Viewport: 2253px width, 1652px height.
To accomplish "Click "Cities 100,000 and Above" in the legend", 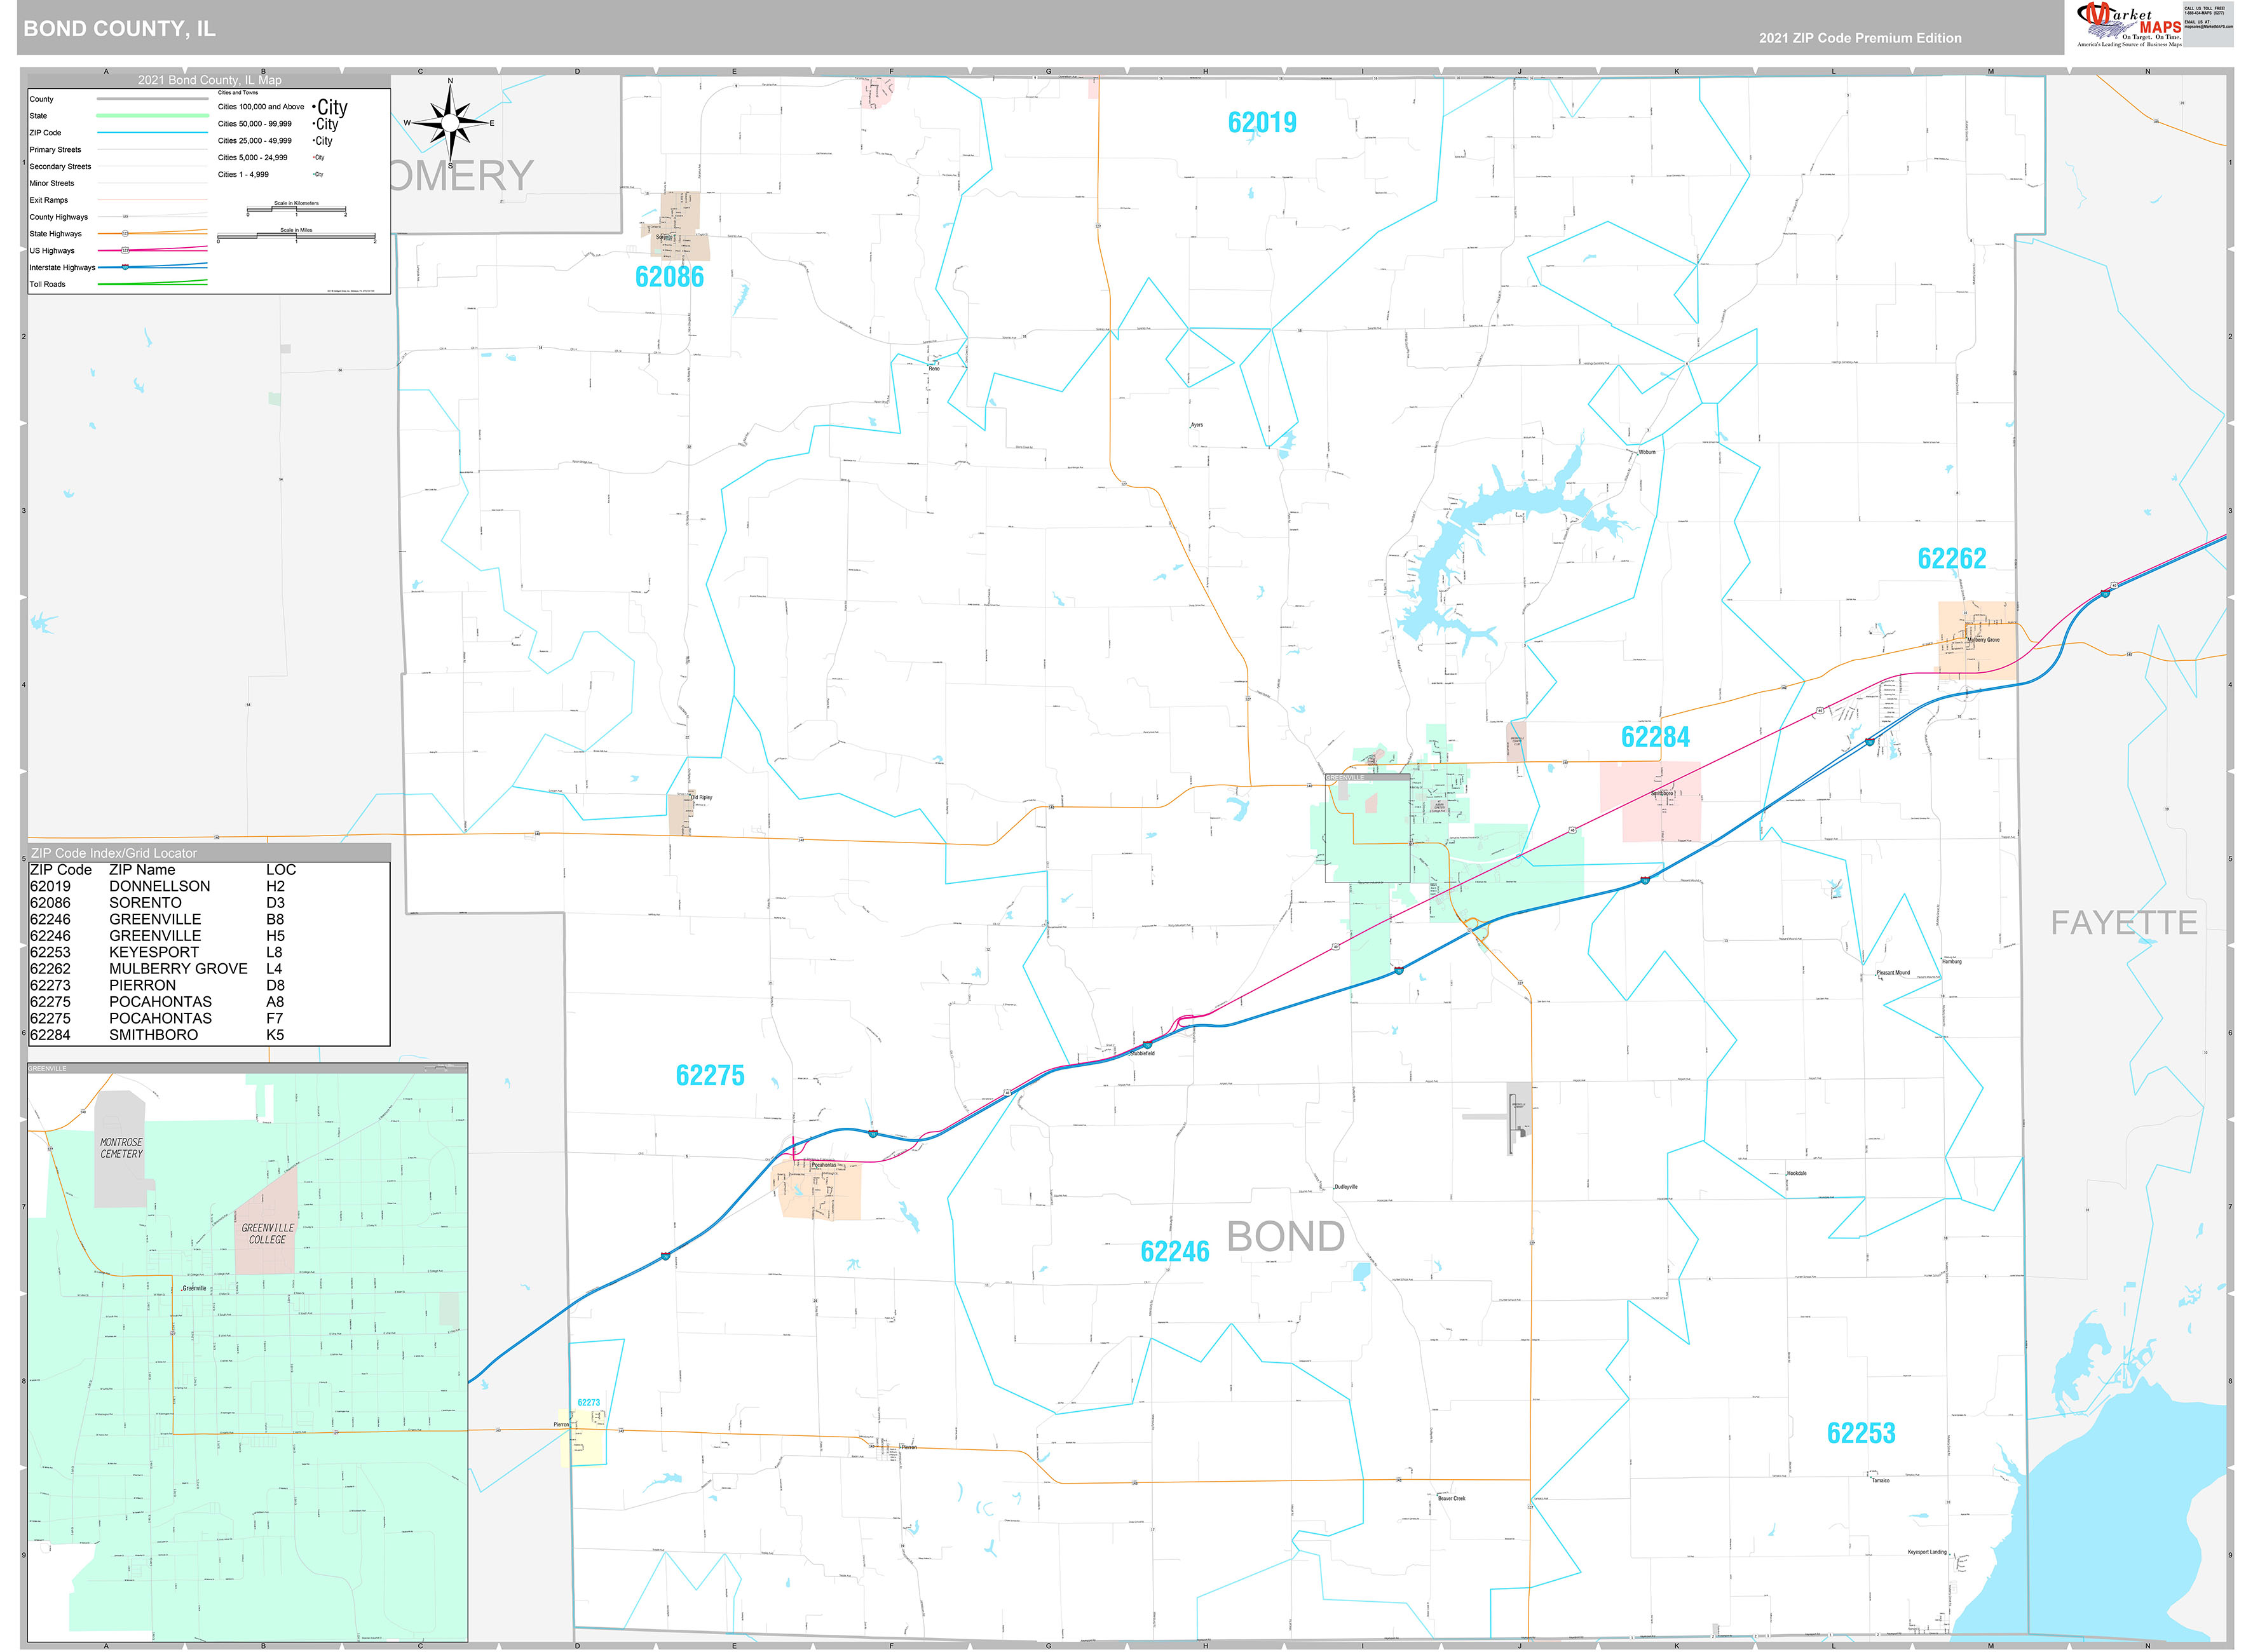I will tap(261, 107).
